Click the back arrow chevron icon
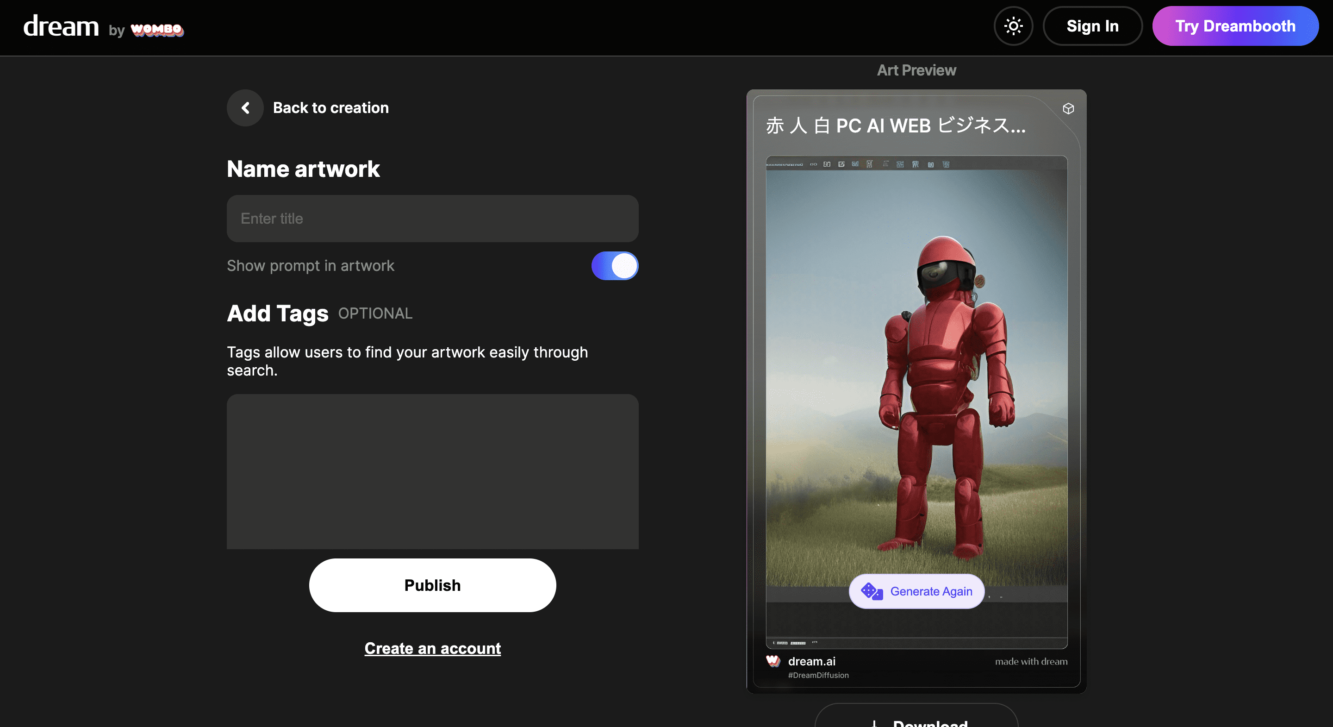Screen dimensions: 1333x727 point(245,108)
